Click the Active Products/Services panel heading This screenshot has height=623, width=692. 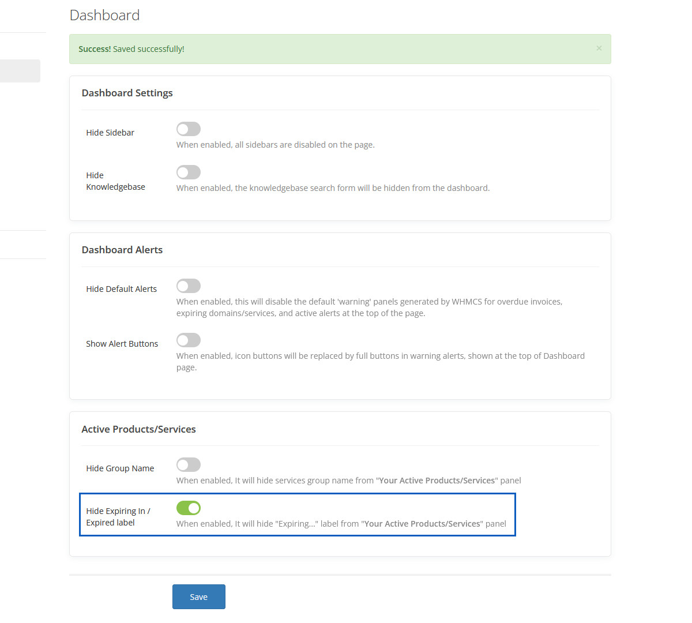(138, 429)
